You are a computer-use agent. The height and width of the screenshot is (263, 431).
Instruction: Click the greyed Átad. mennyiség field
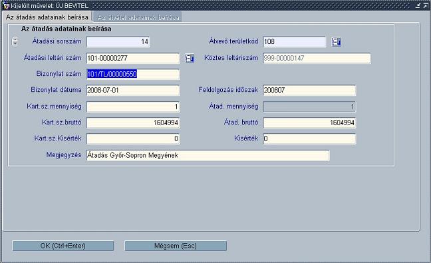click(309, 107)
